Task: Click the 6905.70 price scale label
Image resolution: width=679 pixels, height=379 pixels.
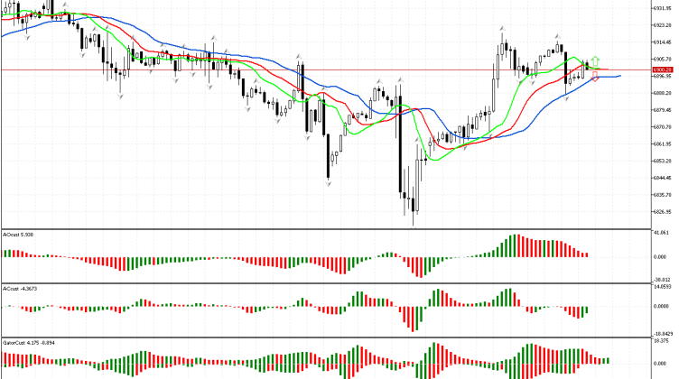Action: click(x=661, y=59)
